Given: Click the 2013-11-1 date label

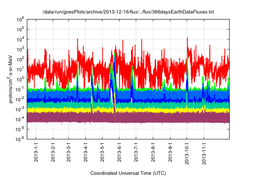Looking at the screenshot, I should [x=204, y=153].
